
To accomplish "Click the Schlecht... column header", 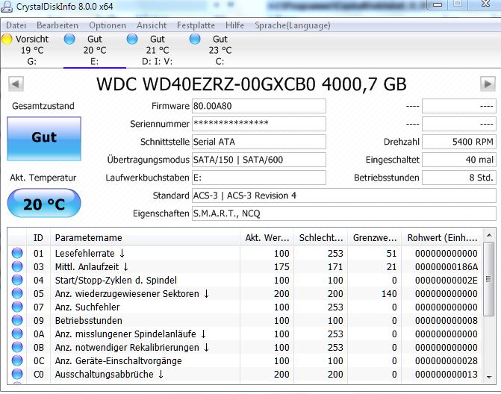I will coord(320,237).
